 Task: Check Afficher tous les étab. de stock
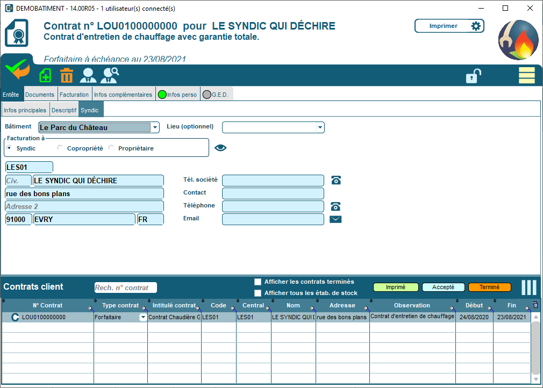coord(258,293)
